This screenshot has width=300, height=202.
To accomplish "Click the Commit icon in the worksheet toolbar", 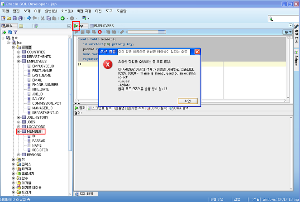I will coord(88,32).
